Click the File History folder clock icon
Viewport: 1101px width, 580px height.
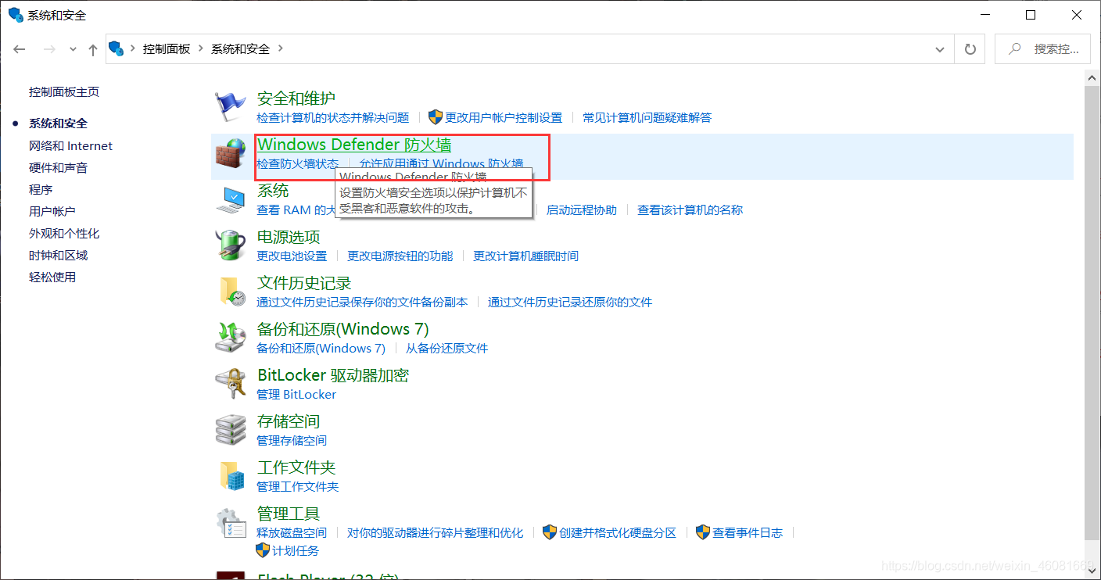(x=231, y=292)
